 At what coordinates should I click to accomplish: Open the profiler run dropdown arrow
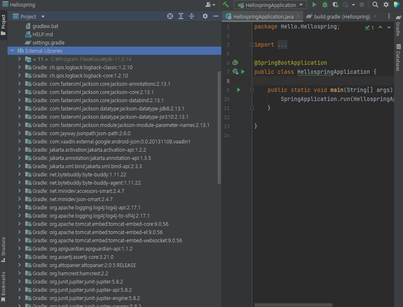pyautogui.click(x=353, y=5)
